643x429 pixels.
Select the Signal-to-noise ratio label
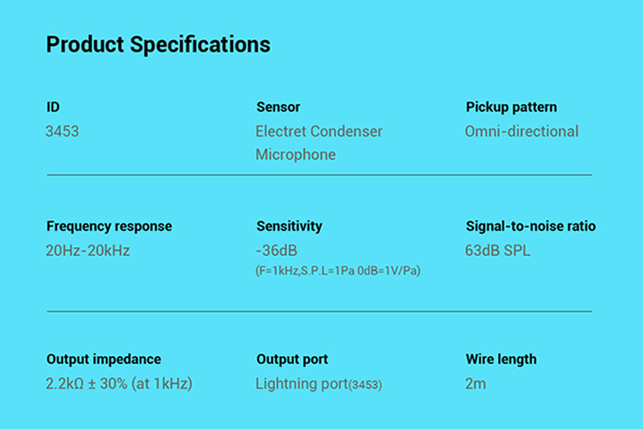pyautogui.click(x=531, y=226)
